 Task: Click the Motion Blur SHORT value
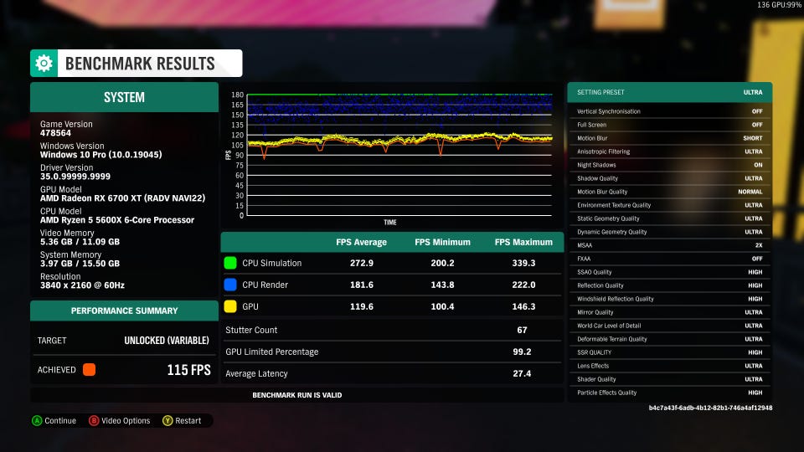[752, 138]
